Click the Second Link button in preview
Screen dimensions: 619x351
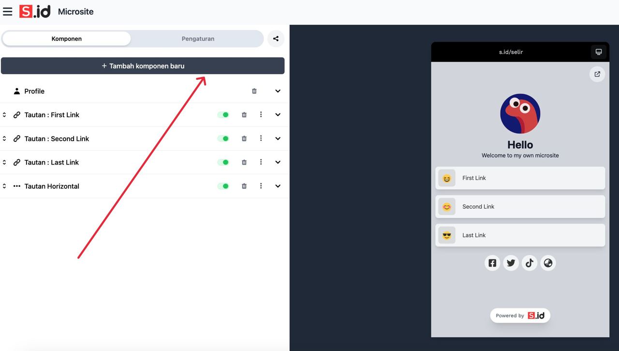click(520, 207)
